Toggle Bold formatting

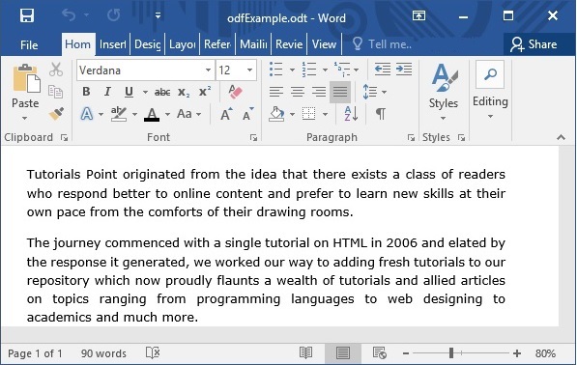tap(86, 92)
